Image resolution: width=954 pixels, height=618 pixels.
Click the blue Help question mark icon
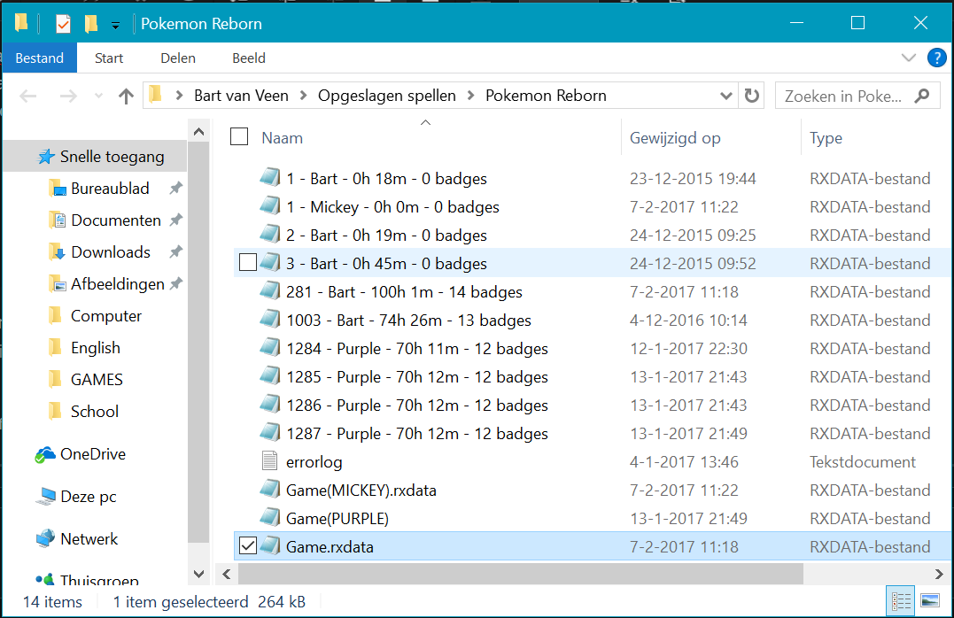(x=936, y=58)
